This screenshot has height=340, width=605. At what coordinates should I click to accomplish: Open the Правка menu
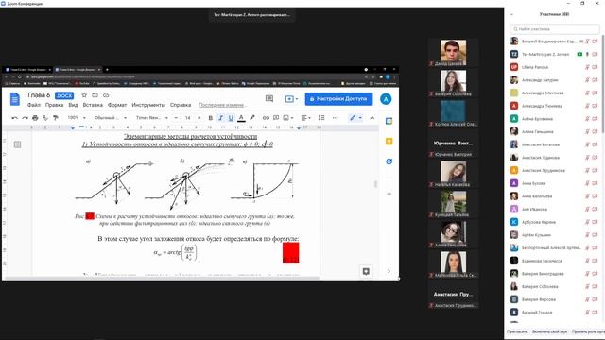55,105
